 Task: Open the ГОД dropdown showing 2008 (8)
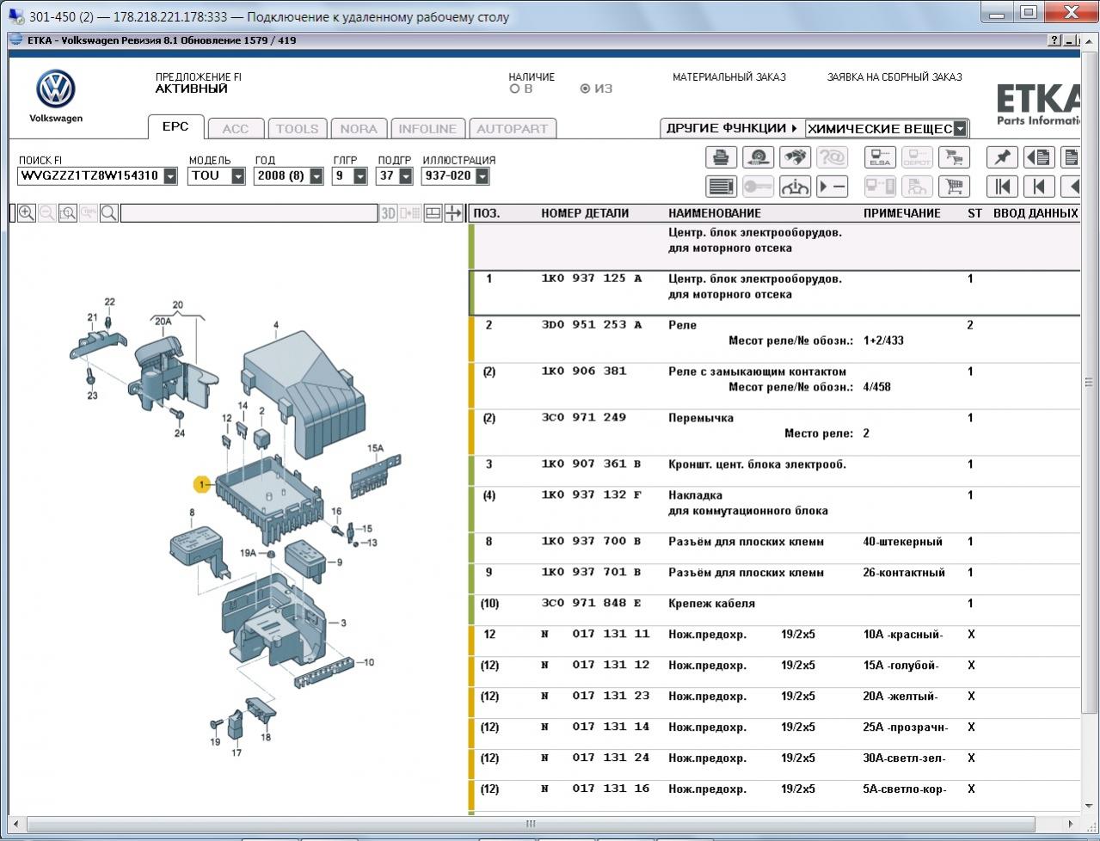tap(316, 176)
